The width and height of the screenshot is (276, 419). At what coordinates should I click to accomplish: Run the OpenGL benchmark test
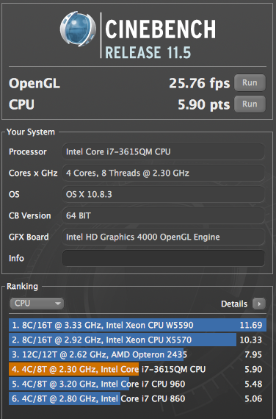pos(250,83)
